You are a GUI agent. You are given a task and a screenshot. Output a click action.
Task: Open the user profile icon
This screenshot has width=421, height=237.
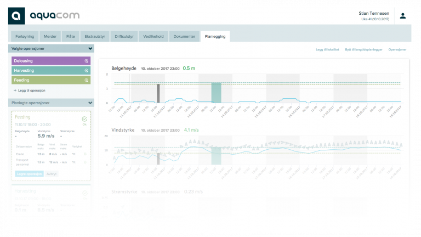(x=403, y=16)
